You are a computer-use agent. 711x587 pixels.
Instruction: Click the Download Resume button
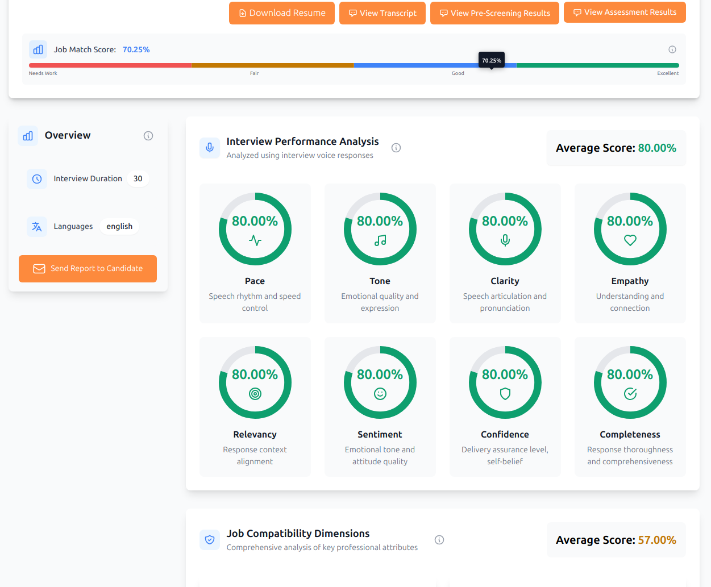(281, 12)
